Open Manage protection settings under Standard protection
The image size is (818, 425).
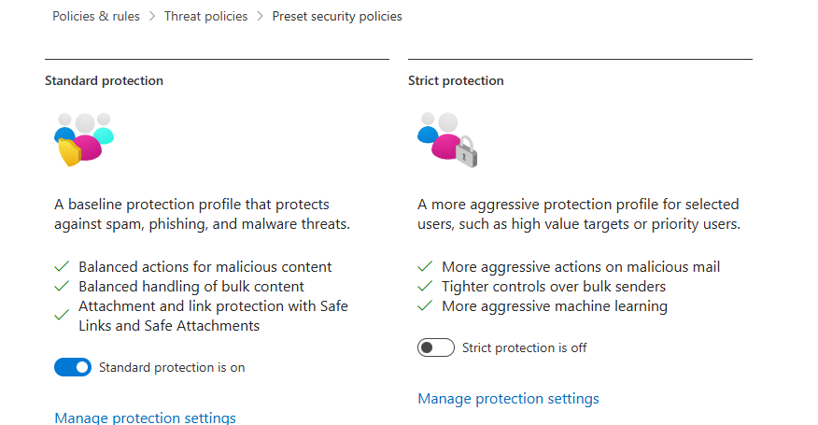(x=145, y=418)
